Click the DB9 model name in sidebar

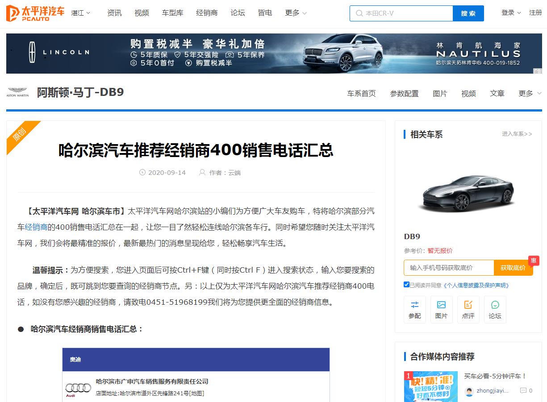pyautogui.click(x=412, y=236)
